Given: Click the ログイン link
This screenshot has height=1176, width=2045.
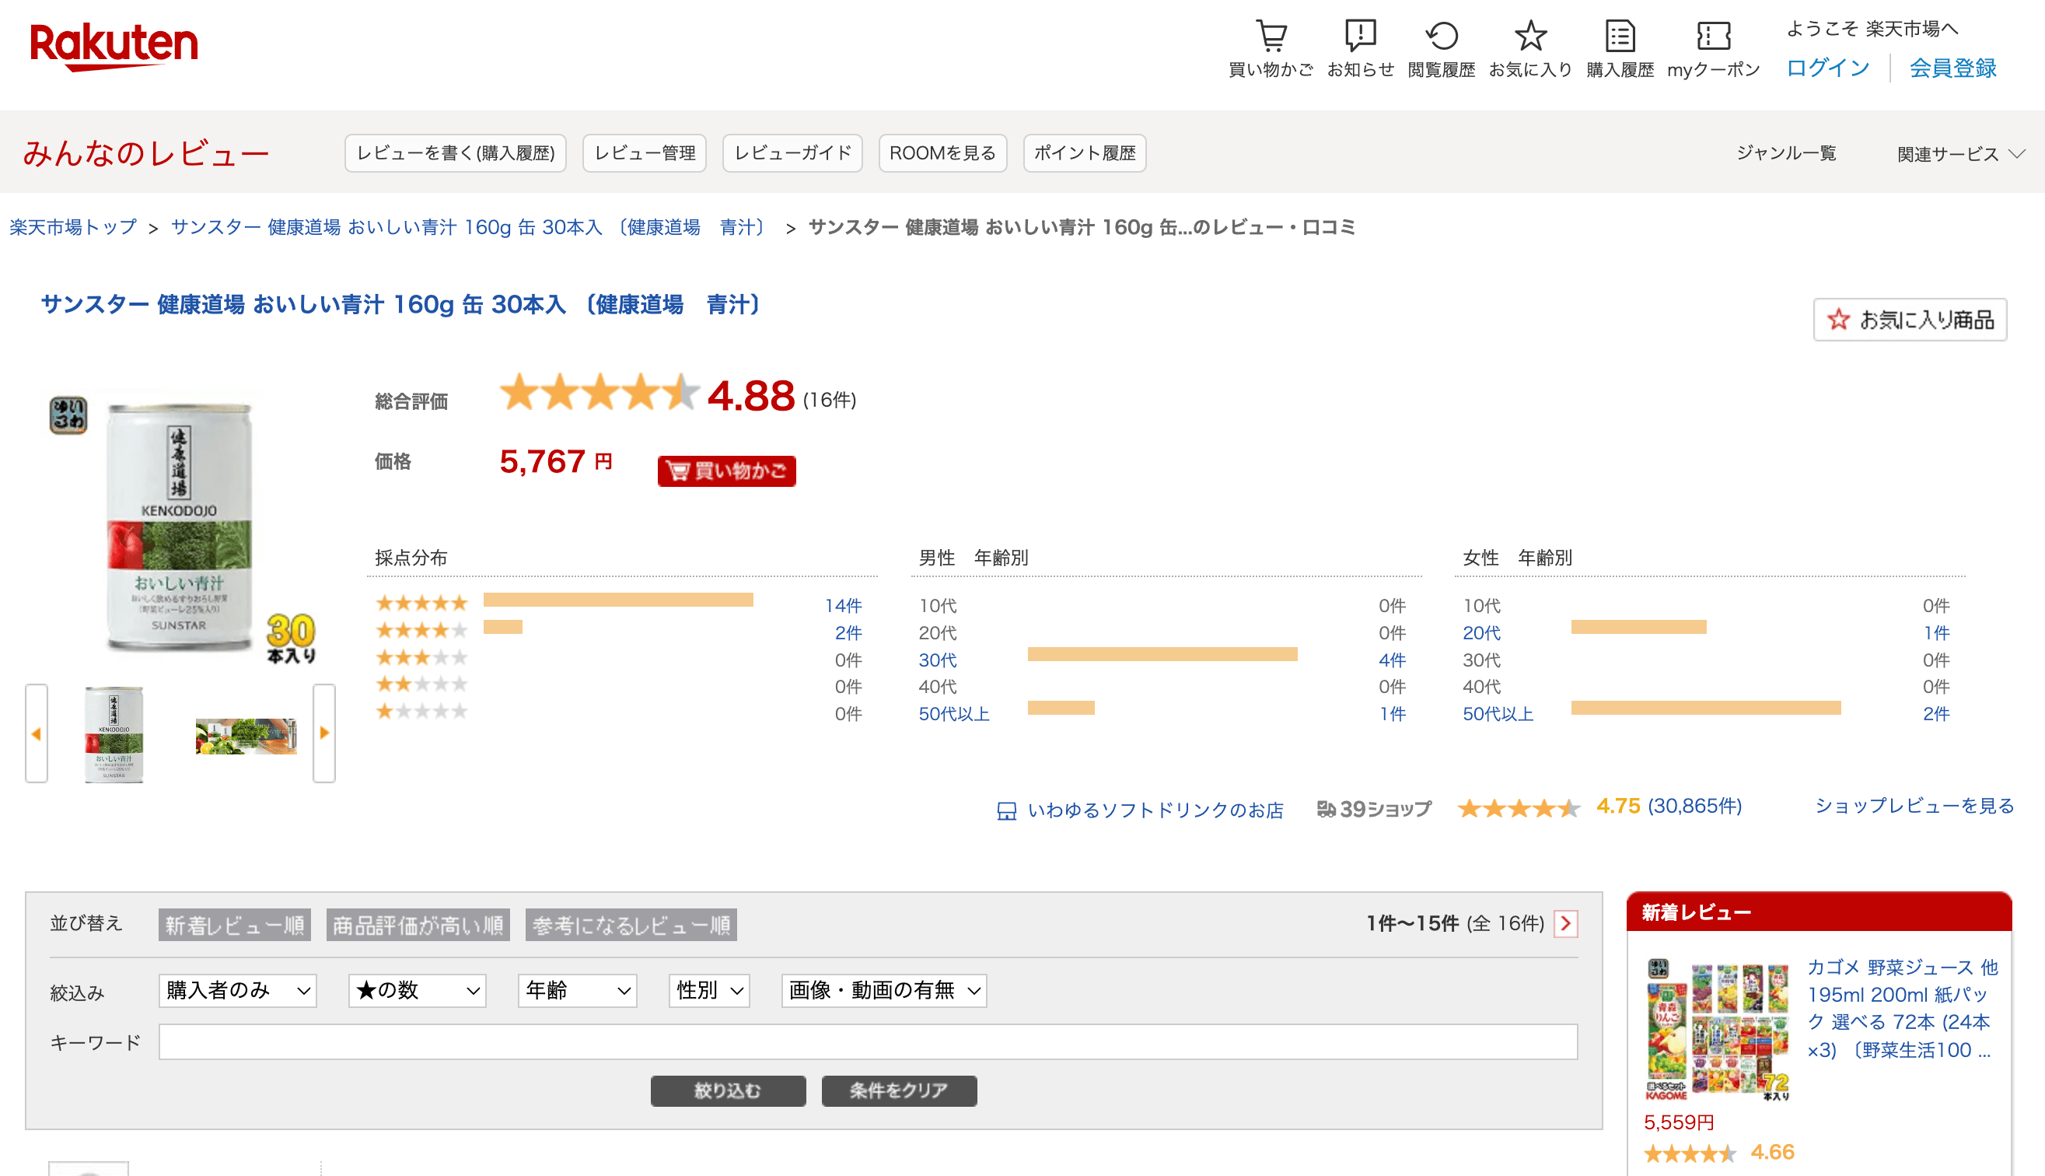Looking at the screenshot, I should click(x=1828, y=67).
